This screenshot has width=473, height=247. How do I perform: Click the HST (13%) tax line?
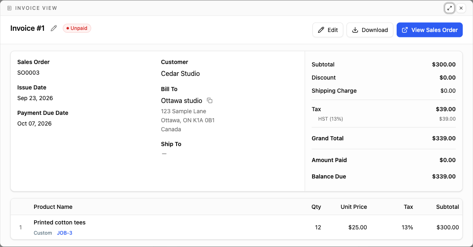click(x=331, y=119)
